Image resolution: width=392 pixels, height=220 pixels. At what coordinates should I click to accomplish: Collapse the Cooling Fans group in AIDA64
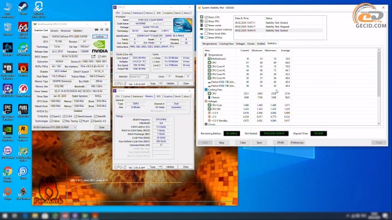click(x=206, y=90)
